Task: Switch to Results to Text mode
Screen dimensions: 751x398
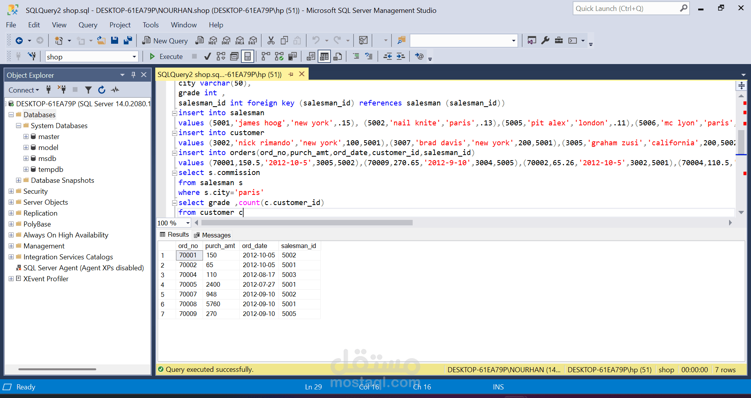Action: [311, 57]
